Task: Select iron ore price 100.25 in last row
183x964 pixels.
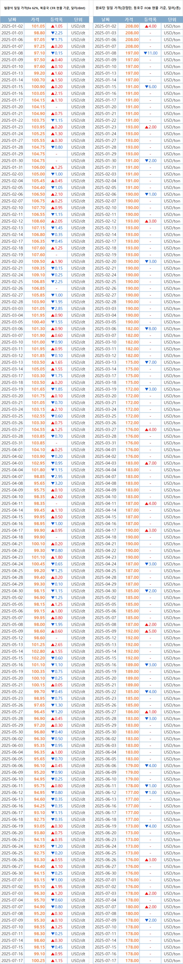Action: (38, 960)
